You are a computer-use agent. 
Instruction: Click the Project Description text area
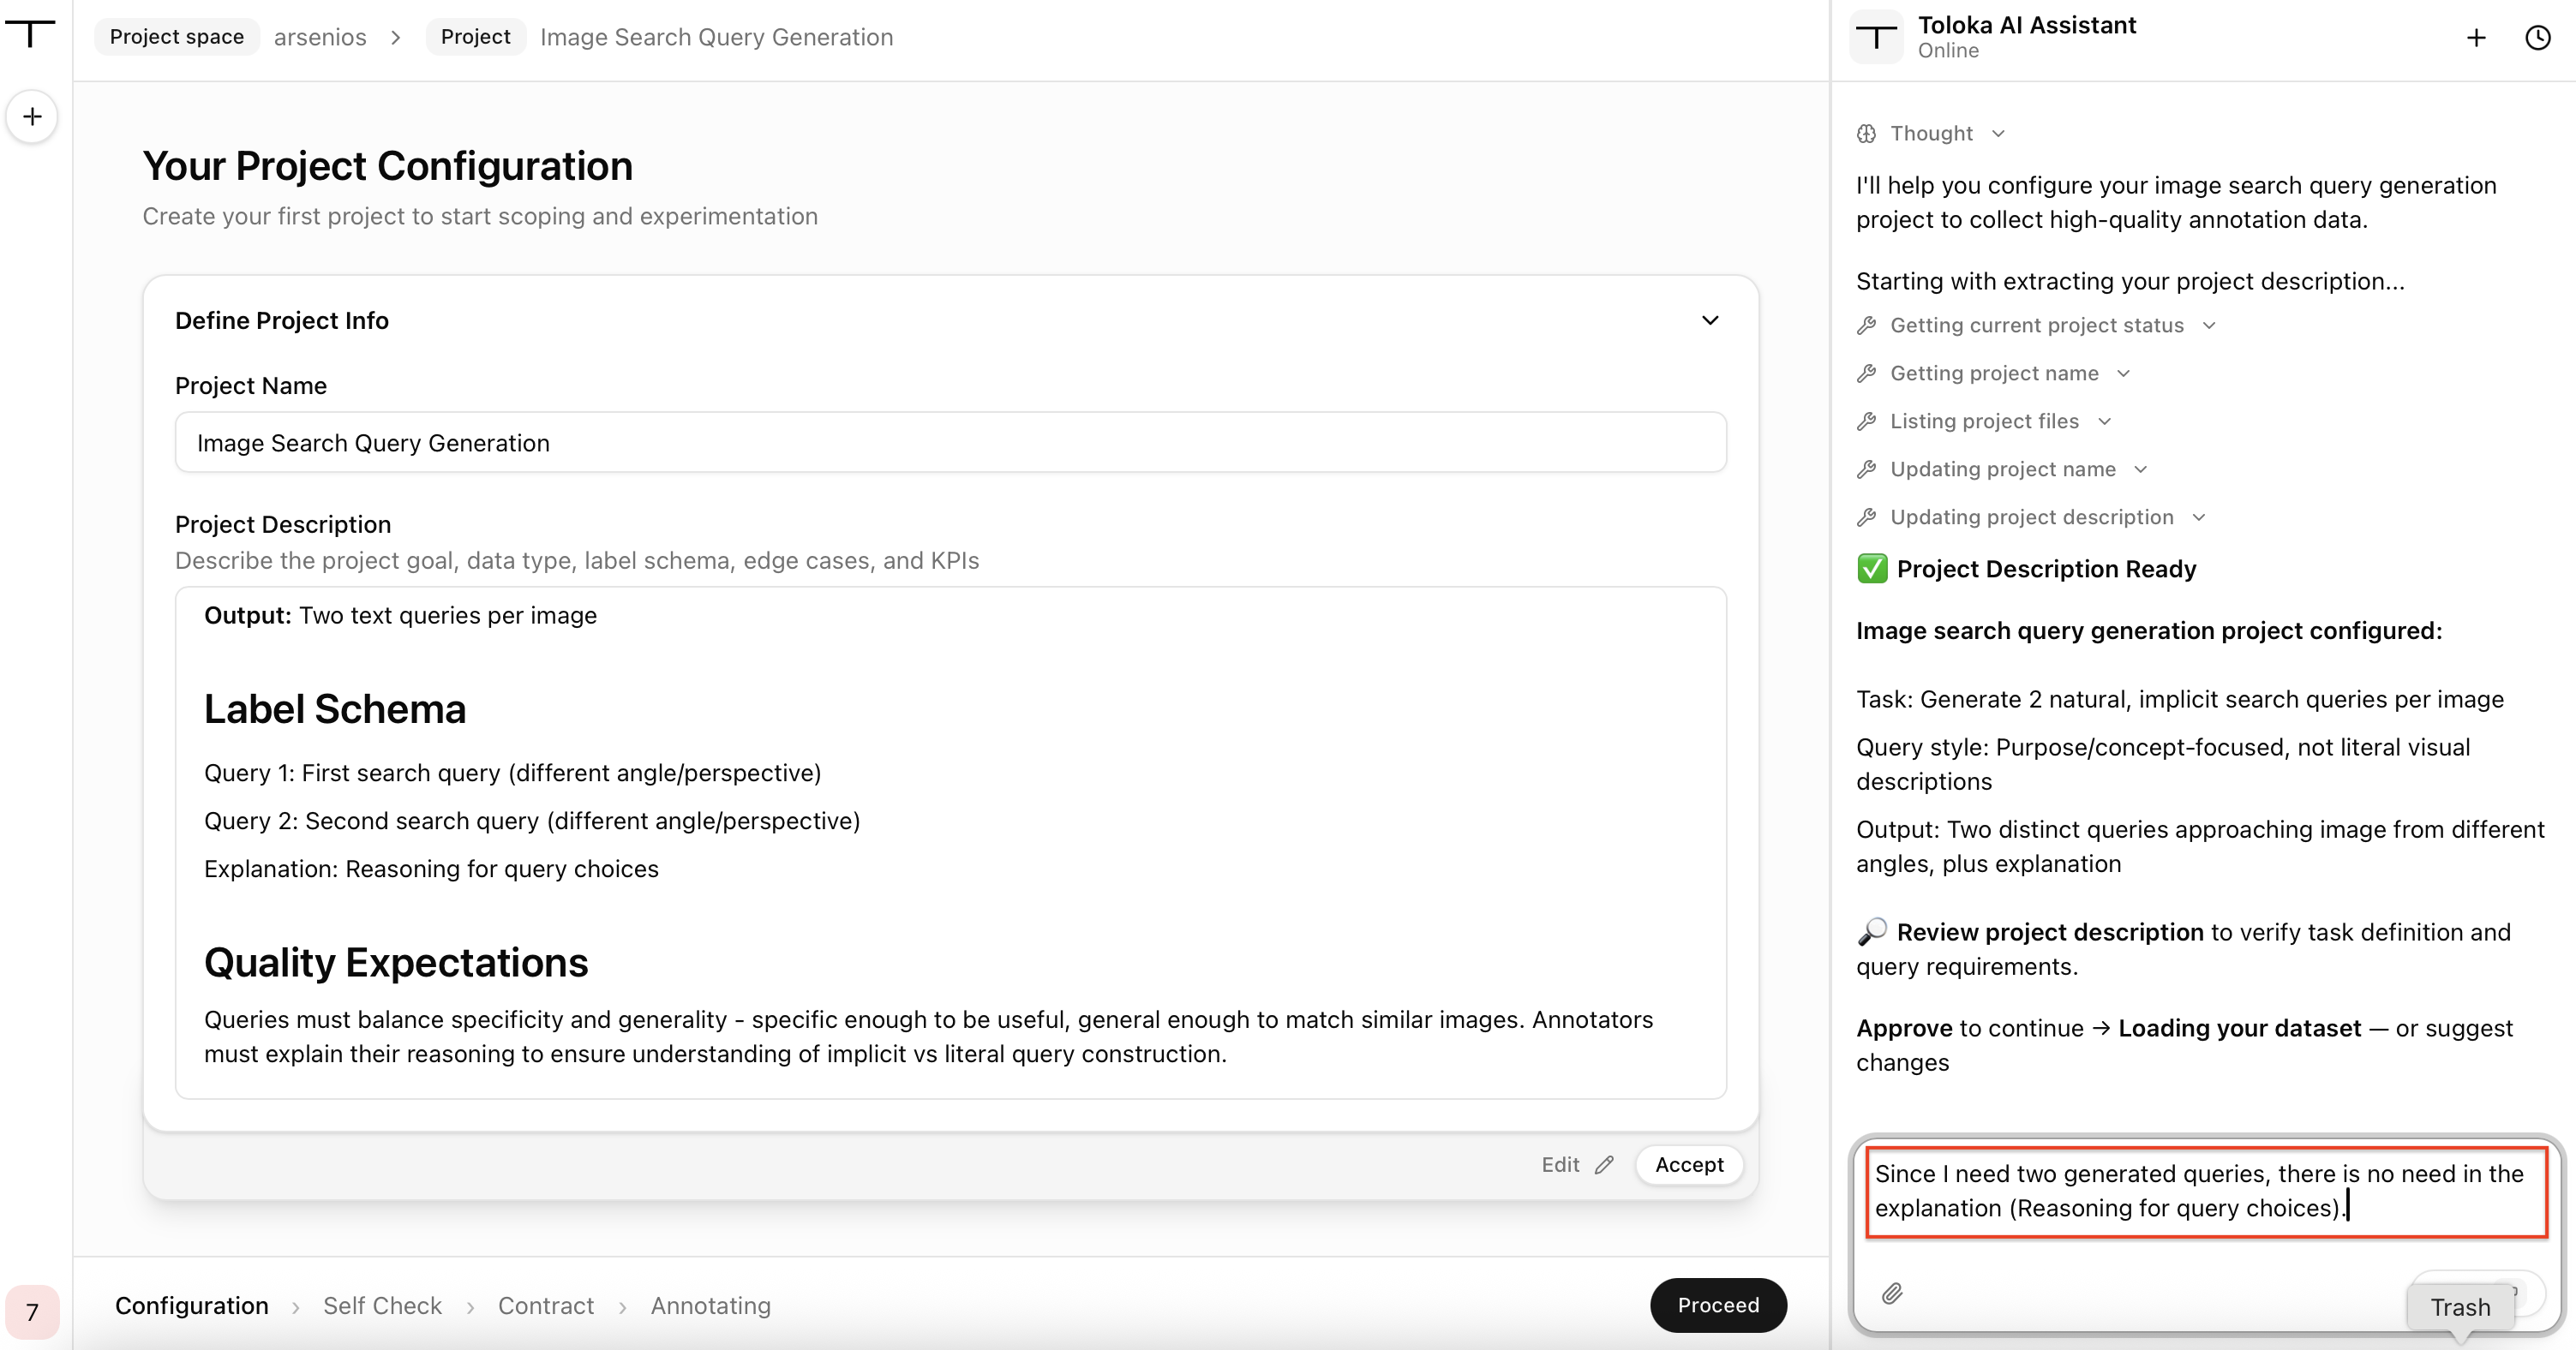coord(950,842)
